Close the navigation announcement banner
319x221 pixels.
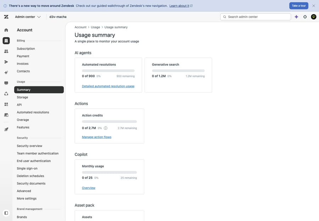coord(314,6)
